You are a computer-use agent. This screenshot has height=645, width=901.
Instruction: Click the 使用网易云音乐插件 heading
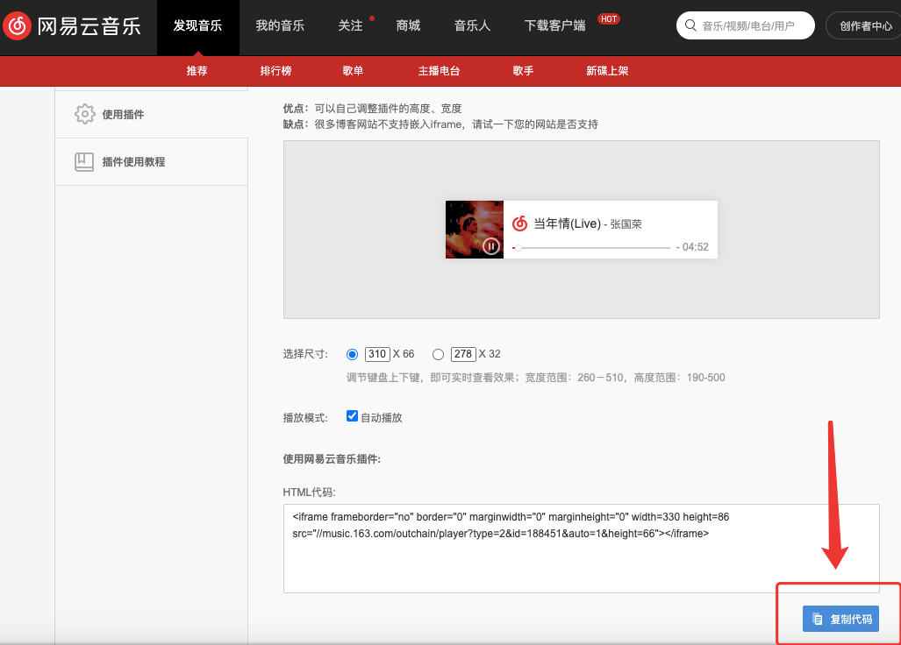click(332, 459)
